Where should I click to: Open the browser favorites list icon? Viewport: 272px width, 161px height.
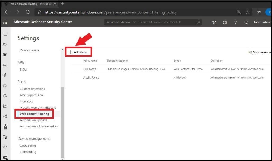pyautogui.click(x=259, y=12)
